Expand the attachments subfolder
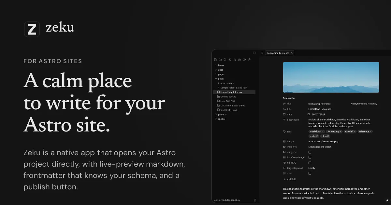Image resolution: width=391 pixels, height=205 pixels. pos(218,83)
